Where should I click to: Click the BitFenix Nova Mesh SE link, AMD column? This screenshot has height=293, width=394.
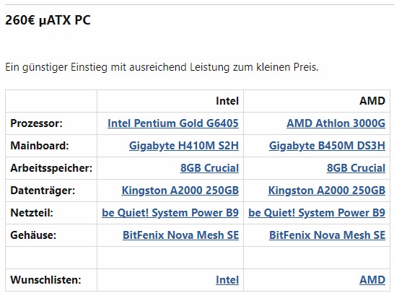[327, 235]
